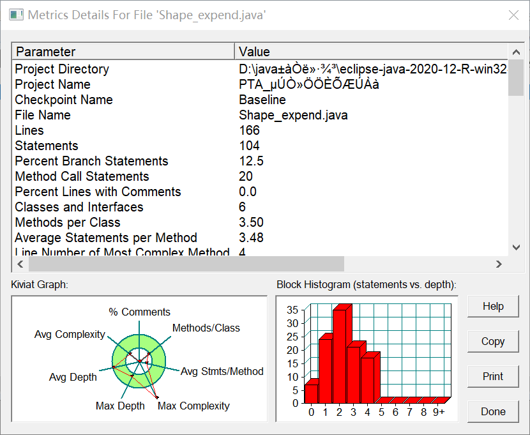530x435 pixels.
Task: Click histogram bar for depth 1
Action: click(x=326, y=371)
